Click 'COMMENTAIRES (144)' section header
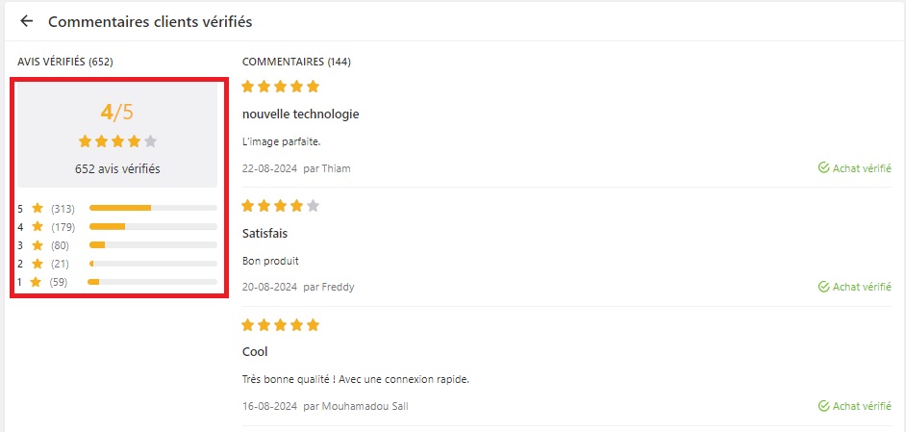This screenshot has height=432, width=906. pyautogui.click(x=296, y=62)
